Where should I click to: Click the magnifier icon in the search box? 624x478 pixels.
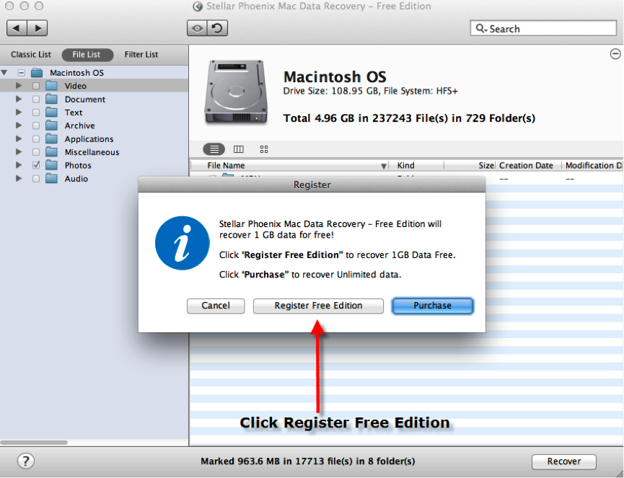(480, 29)
